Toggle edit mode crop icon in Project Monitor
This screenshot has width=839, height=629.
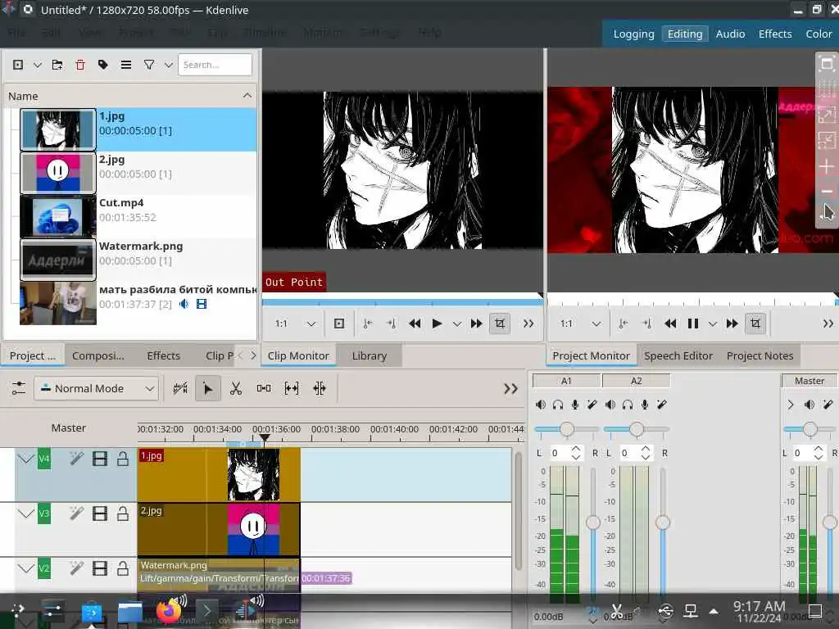tap(755, 324)
